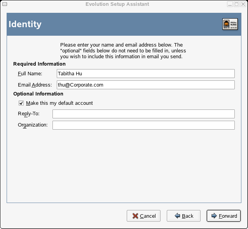Click the "Make this my default account" label
The height and width of the screenshot is (229, 248).
point(59,103)
